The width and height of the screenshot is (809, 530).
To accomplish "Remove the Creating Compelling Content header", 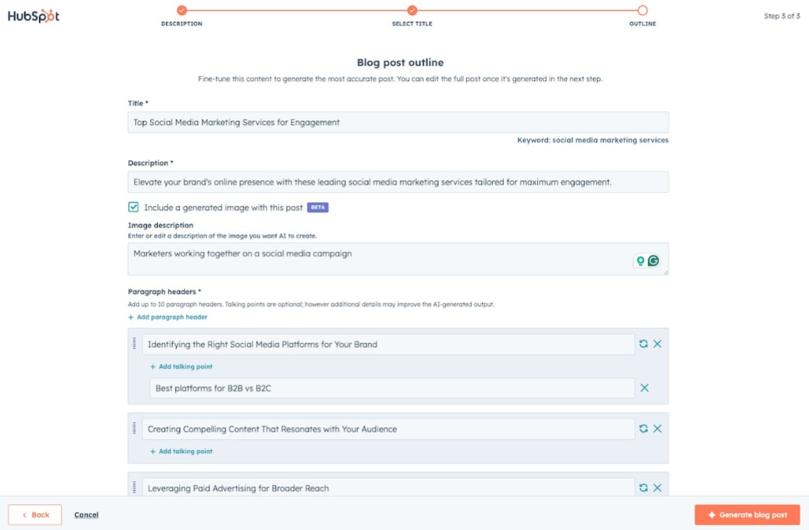I will point(656,428).
